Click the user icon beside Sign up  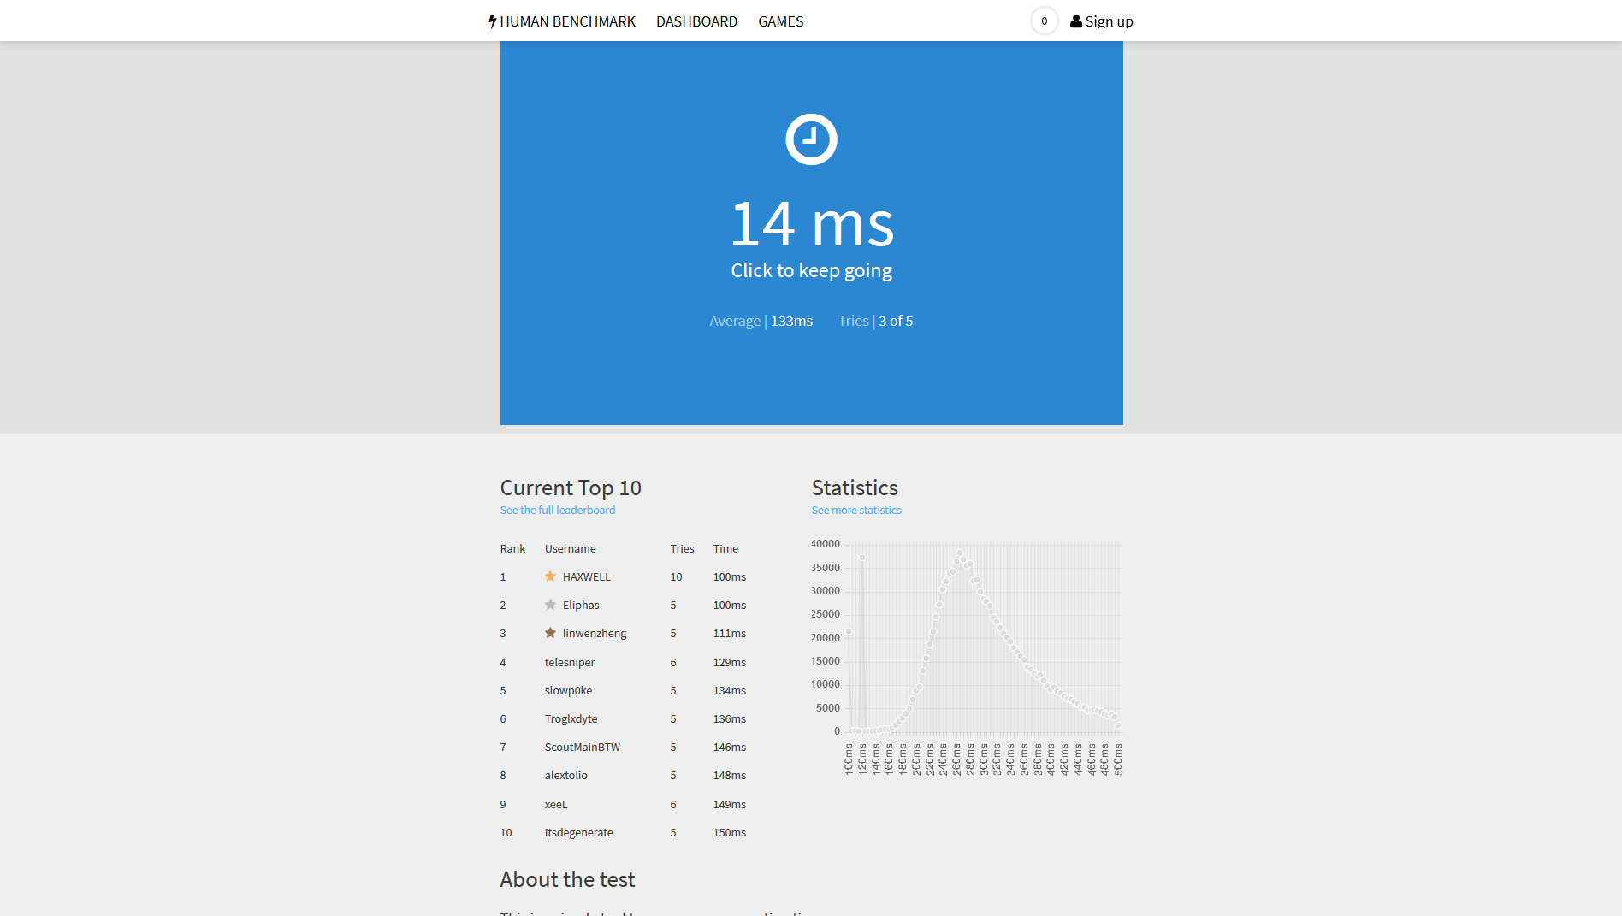tap(1076, 21)
